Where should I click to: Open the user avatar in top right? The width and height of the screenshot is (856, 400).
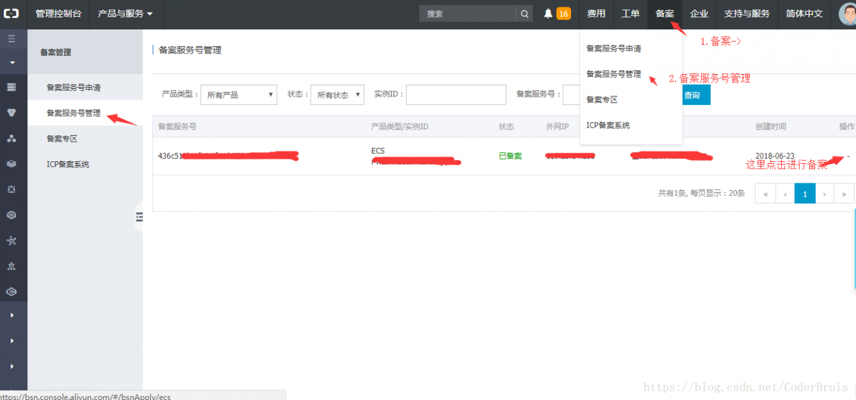(x=847, y=14)
